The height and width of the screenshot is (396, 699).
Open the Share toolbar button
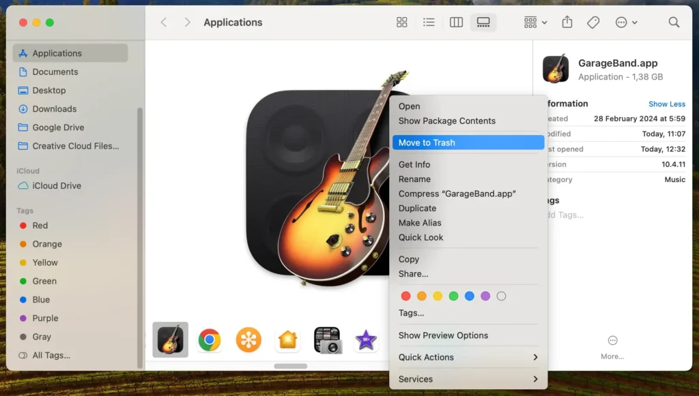point(567,22)
